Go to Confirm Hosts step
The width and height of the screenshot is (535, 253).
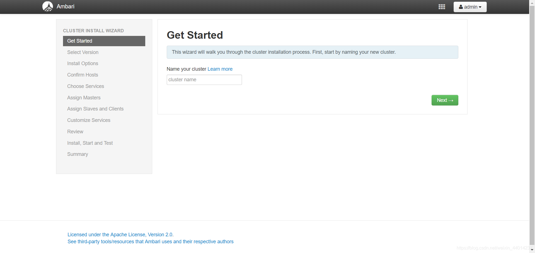[x=83, y=75]
